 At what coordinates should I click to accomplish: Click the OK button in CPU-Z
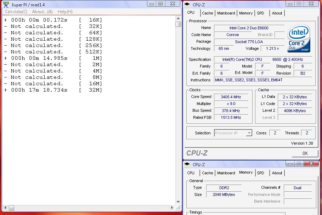305,153
